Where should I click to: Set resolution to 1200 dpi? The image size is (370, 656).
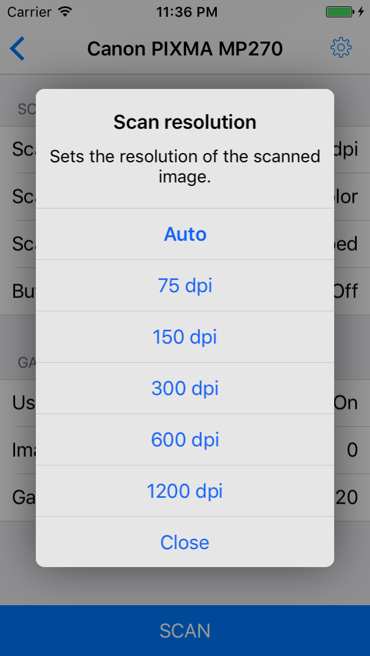click(185, 491)
